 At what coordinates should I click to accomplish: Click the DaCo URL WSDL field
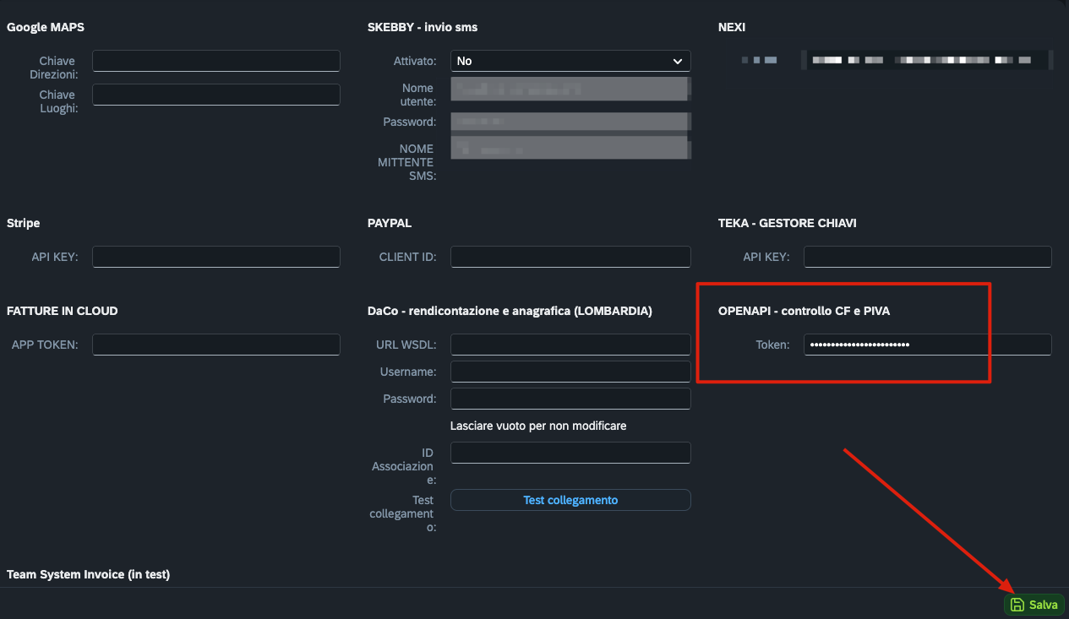(x=570, y=345)
